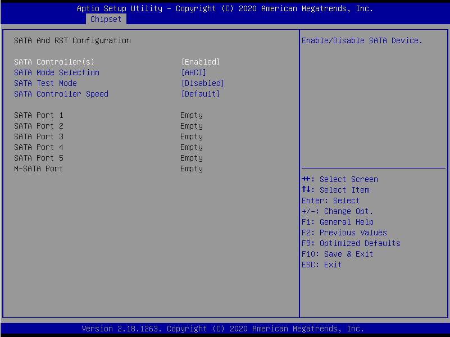Click the SATA And RST Configuration heading

[72, 40]
